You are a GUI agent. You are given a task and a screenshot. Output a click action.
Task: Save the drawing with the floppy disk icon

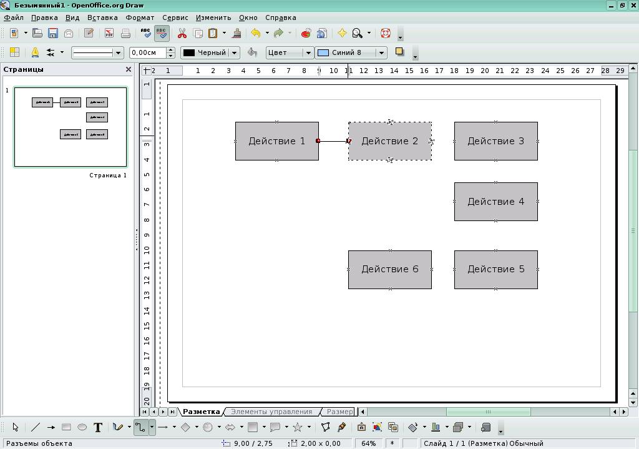(x=53, y=33)
